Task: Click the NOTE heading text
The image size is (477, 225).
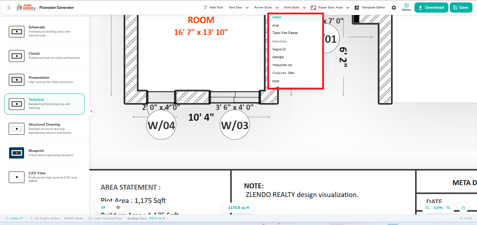Action: pyautogui.click(x=254, y=186)
